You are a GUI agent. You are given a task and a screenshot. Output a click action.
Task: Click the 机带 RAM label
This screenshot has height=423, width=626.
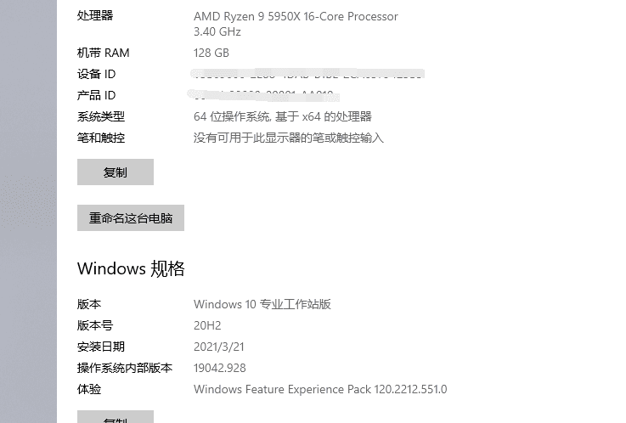tap(104, 53)
